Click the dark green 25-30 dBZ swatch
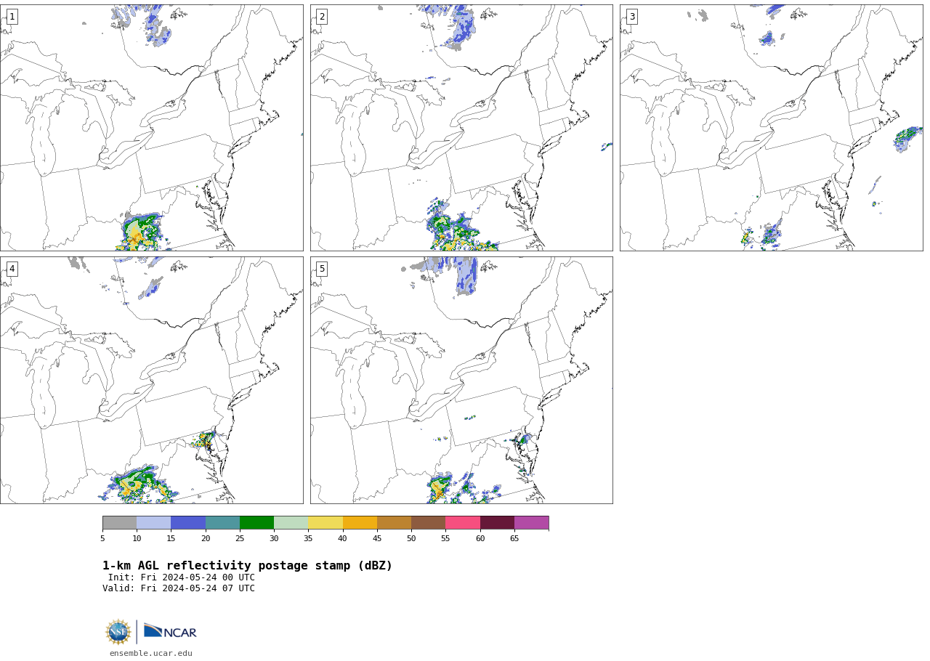Screen dimensions: 930x661 257,523
